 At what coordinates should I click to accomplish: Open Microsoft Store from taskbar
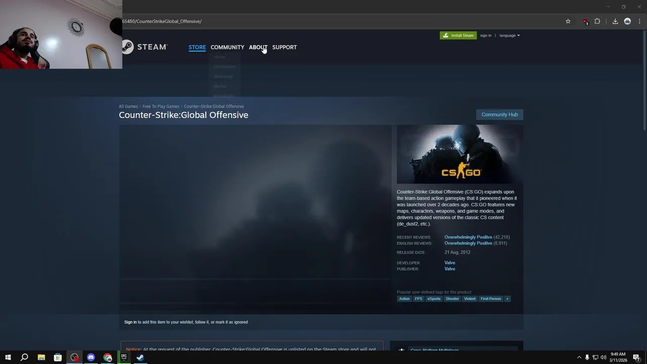(58, 357)
